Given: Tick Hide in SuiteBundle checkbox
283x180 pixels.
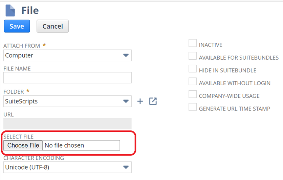Looking at the screenshot, I should [x=193, y=69].
